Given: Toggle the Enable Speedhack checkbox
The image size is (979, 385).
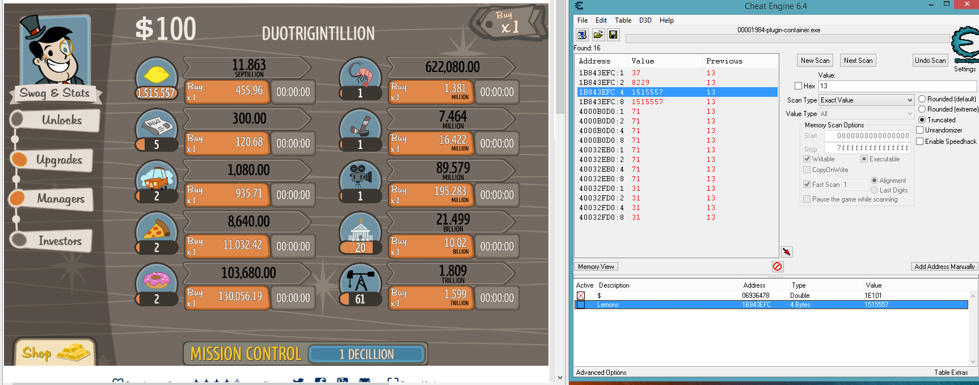Looking at the screenshot, I should pos(920,142).
